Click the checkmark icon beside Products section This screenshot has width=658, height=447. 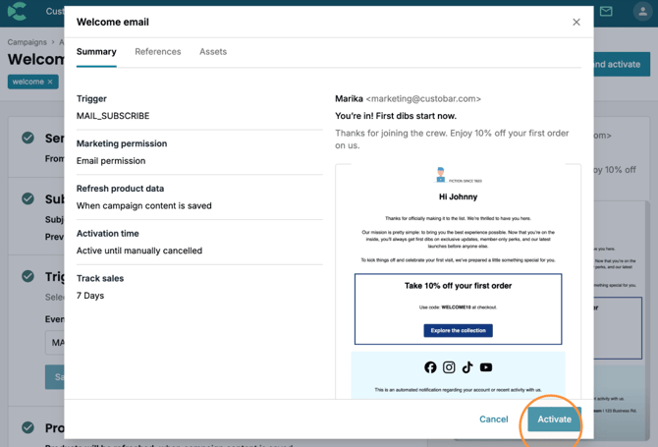(27, 427)
